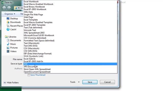Select CSV (Comma delimited) format
Screen dimensions: 163x91
[x=70, y=38]
